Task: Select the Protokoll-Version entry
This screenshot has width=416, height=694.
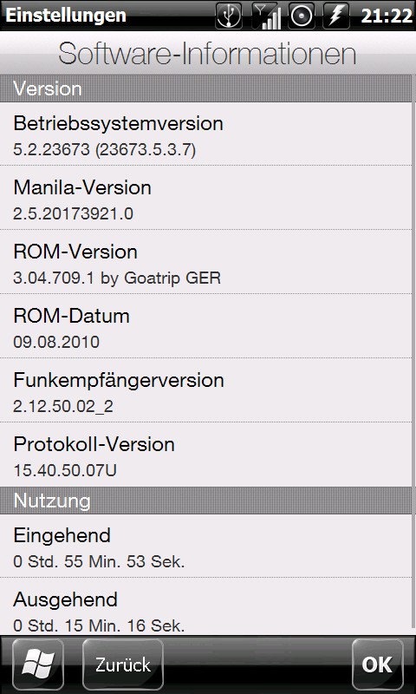Action: tap(205, 455)
